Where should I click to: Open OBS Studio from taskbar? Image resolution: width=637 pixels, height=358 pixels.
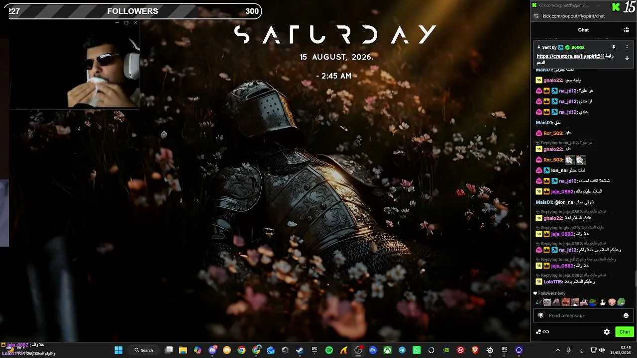pyautogui.click(x=358, y=350)
